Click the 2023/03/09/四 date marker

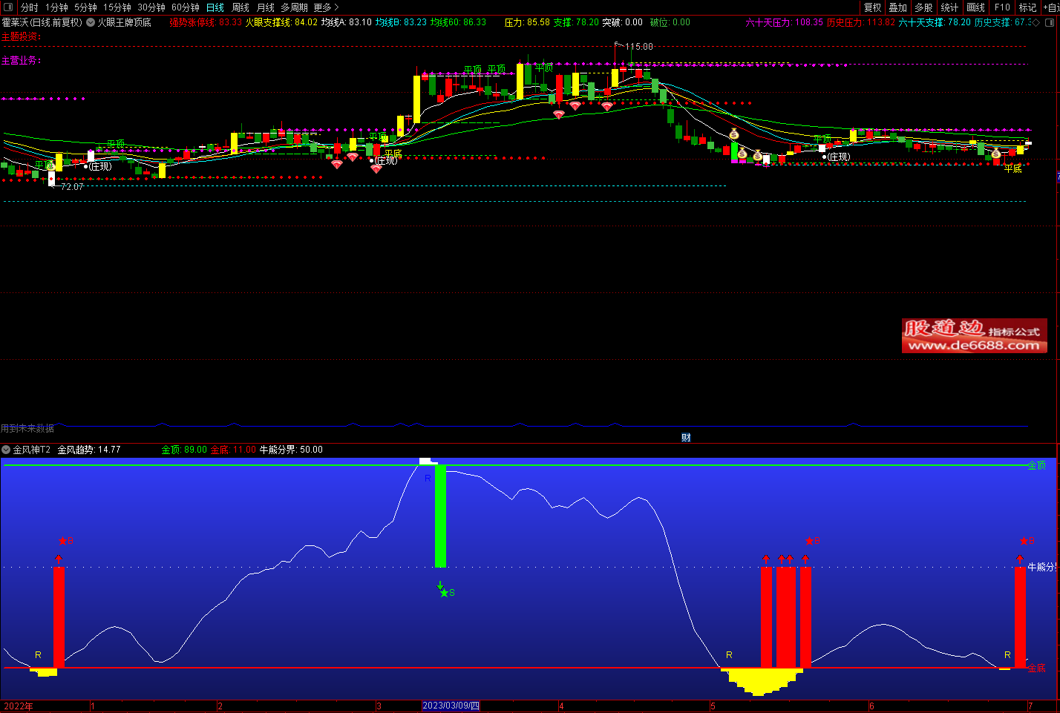[x=451, y=706]
